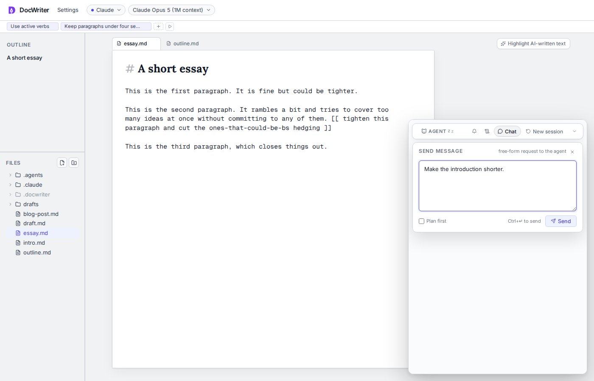Open outline.md in the file tree
Screen dimensions: 594x381
(x=42, y=252)
